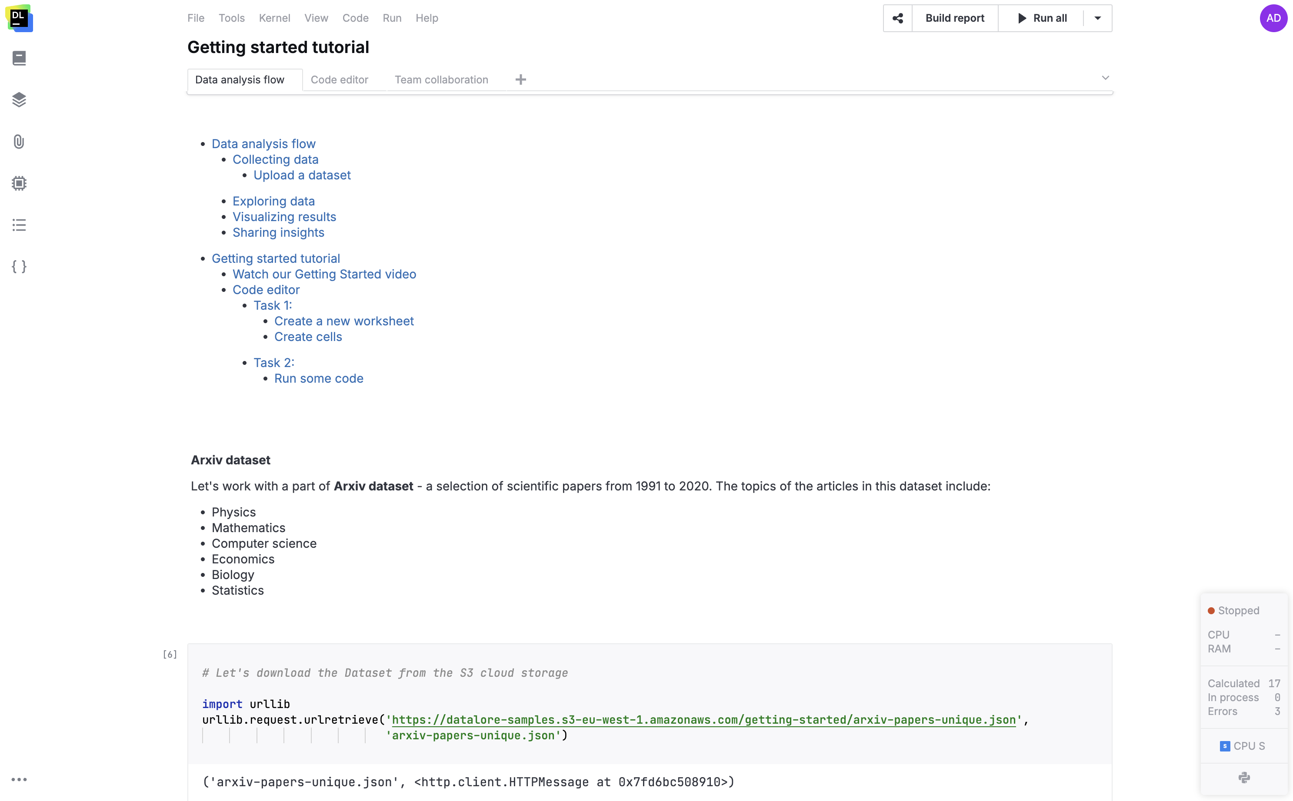
Task: Open the Run all dropdown arrow
Action: point(1096,17)
